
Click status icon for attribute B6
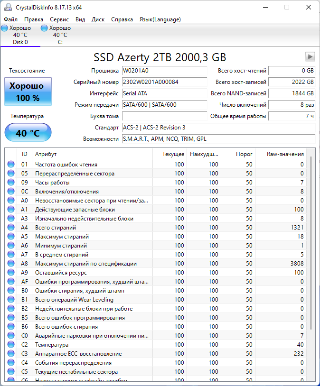click(11, 326)
